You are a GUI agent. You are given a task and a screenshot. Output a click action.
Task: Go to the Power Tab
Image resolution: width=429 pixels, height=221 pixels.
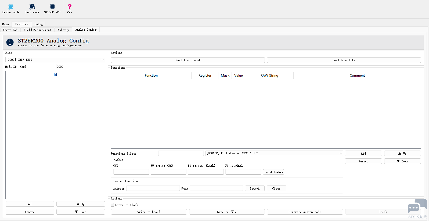(10, 30)
